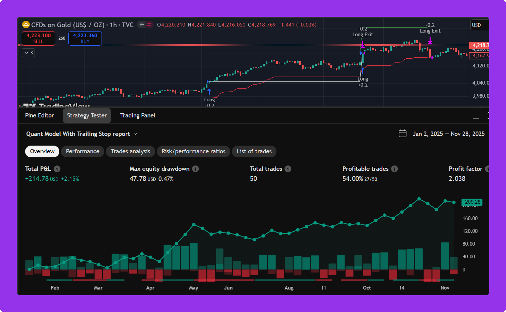Show info for Profitable trades metric
The width and height of the screenshot is (506, 312).
[395, 169]
